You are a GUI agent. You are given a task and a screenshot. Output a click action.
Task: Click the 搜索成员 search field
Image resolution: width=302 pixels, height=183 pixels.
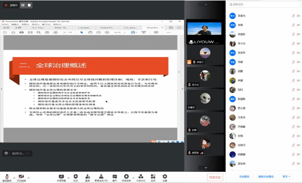click(x=262, y=4)
